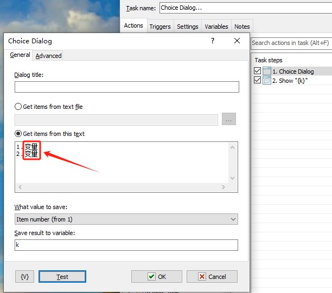Click the Show "{k}" step icon
This screenshot has height=293, width=332.
click(267, 81)
